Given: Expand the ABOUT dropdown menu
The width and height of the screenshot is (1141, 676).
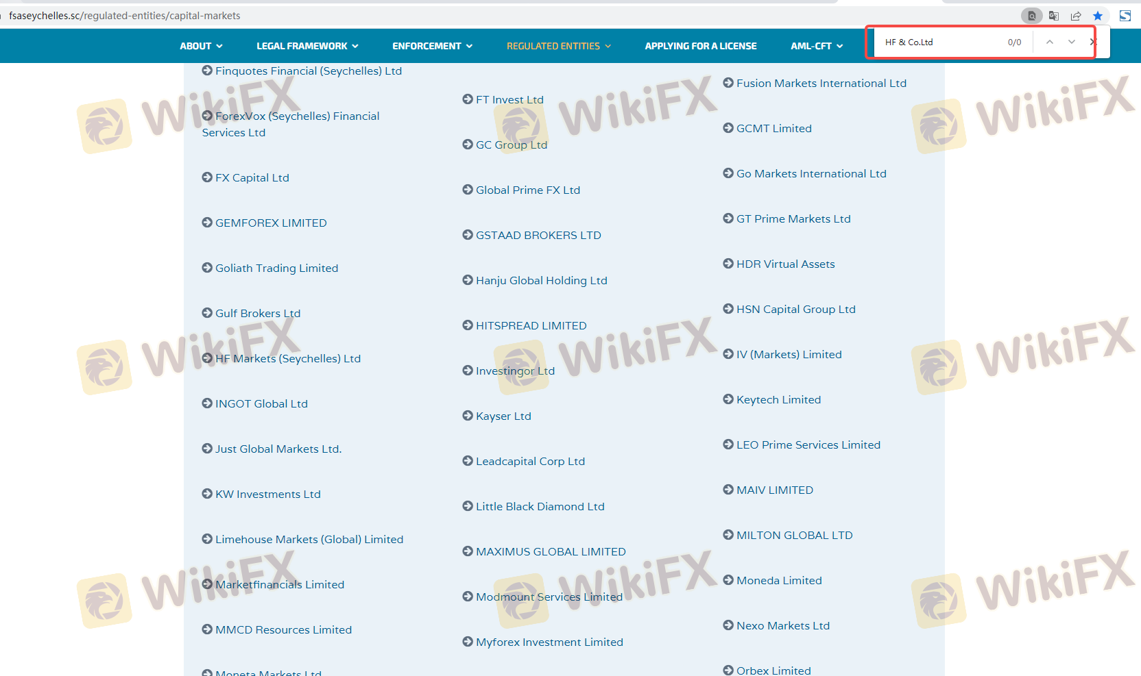Looking at the screenshot, I should pos(201,46).
